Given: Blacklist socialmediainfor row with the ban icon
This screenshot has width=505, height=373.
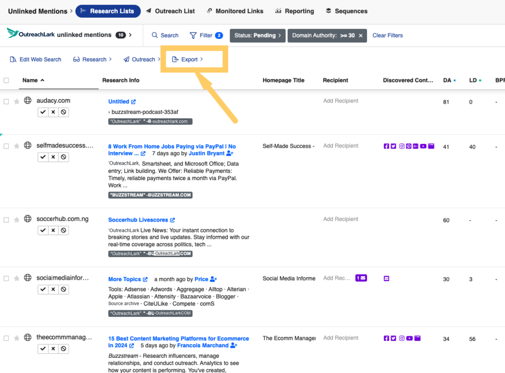Looking at the screenshot, I should (x=64, y=289).
